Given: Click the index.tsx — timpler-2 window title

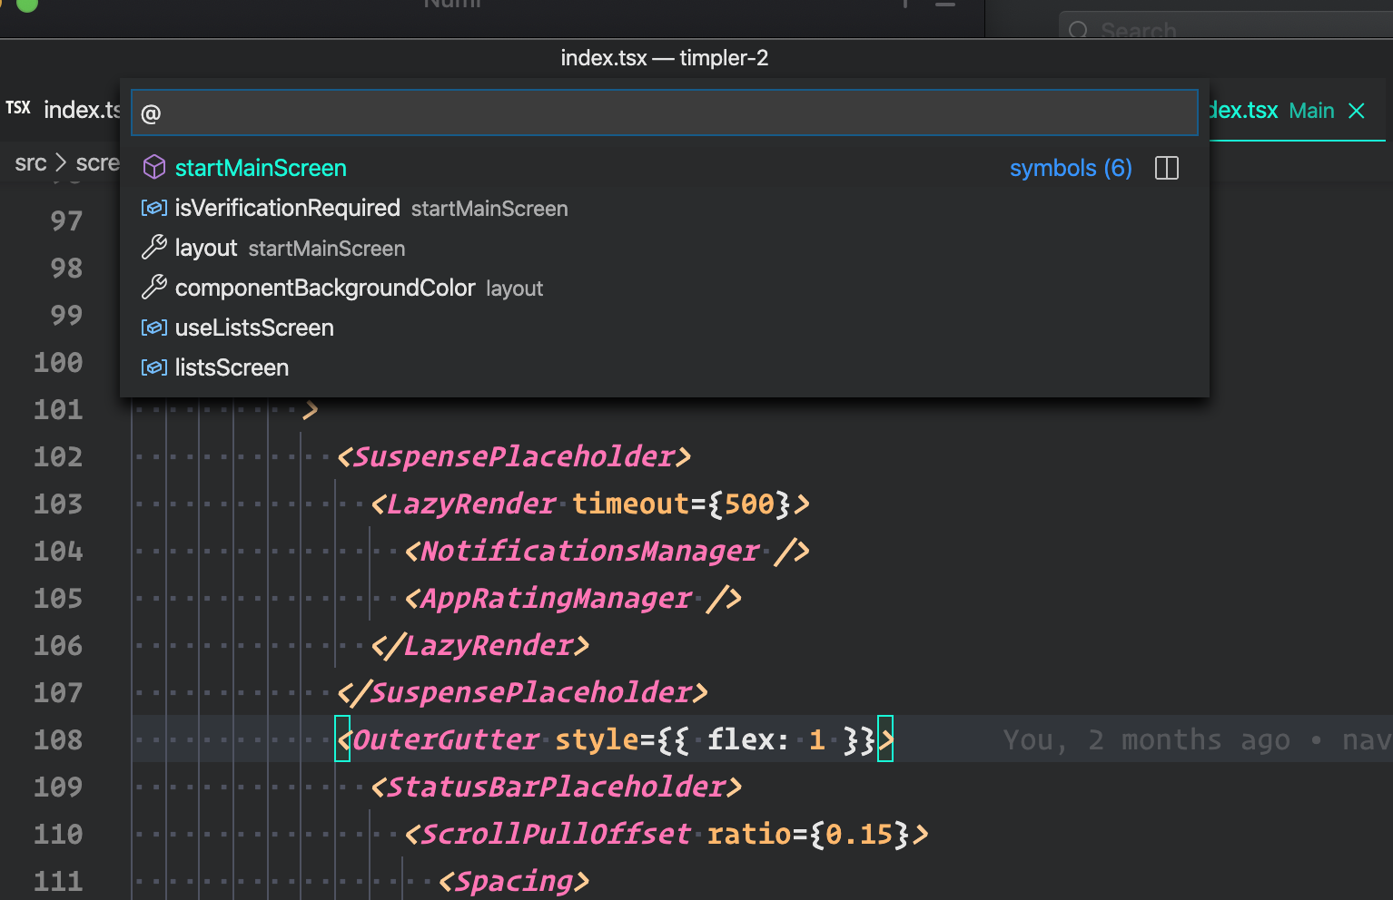Looking at the screenshot, I should click(x=665, y=58).
